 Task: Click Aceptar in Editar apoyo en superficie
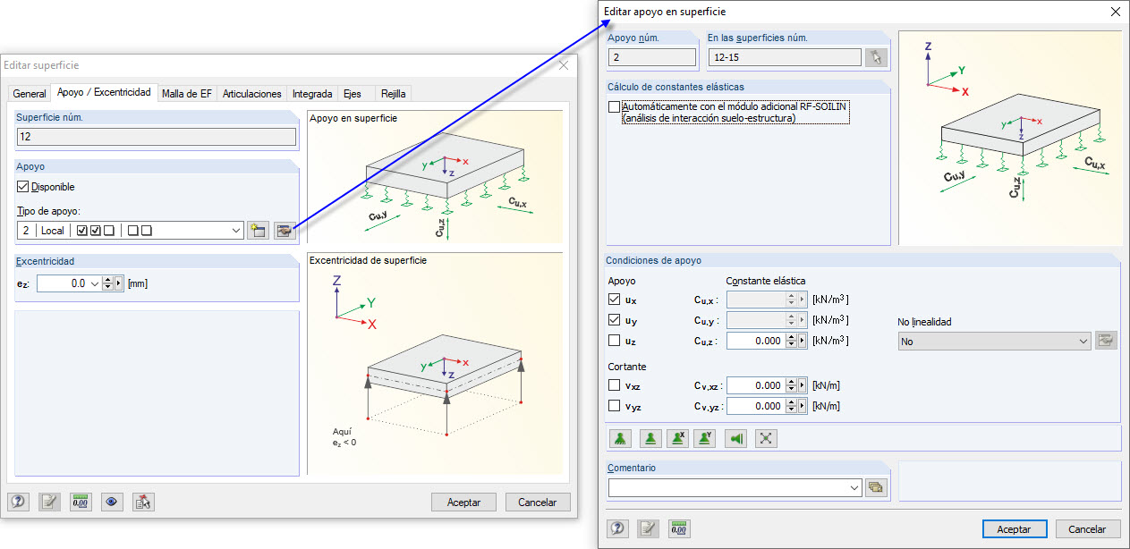[1015, 529]
